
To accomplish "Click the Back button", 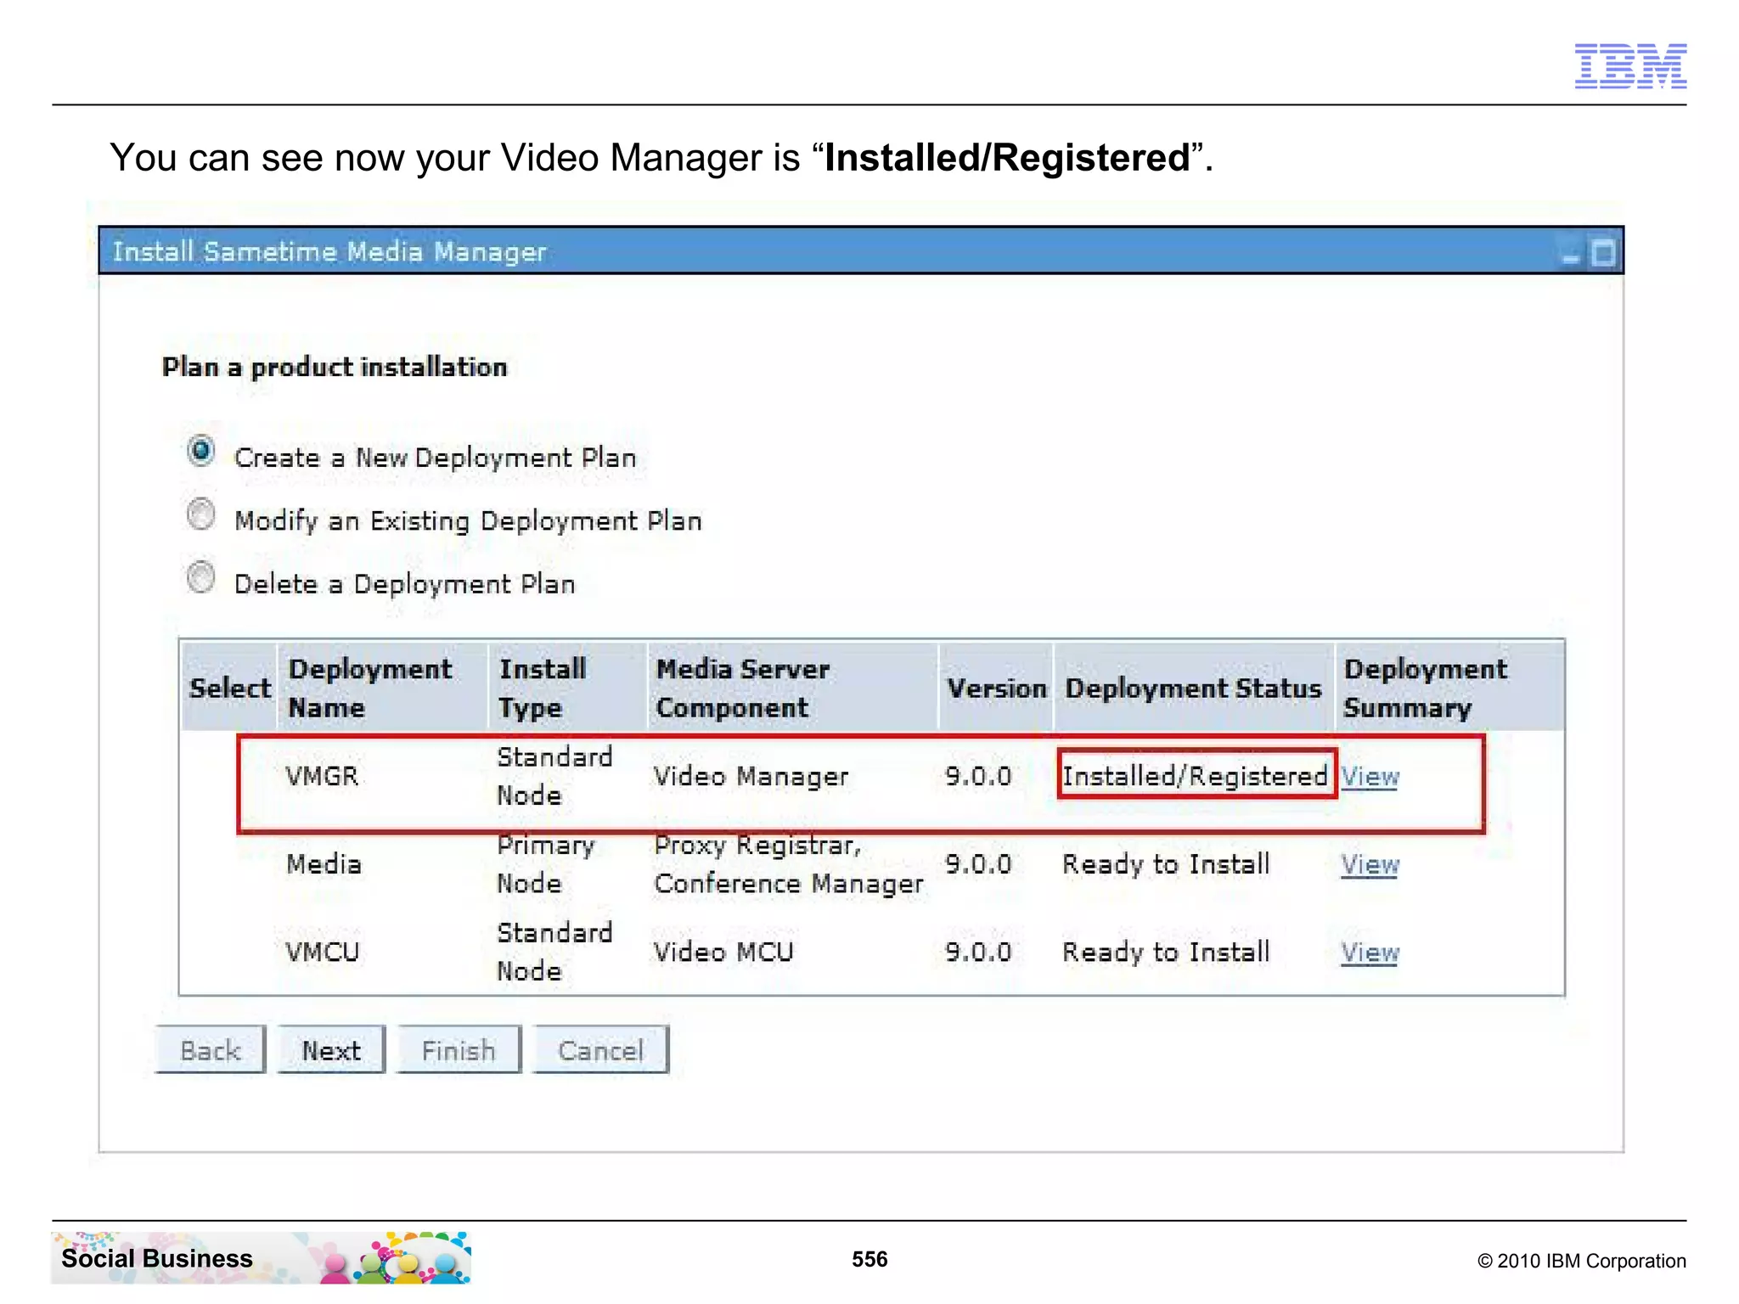I will [x=211, y=1050].
